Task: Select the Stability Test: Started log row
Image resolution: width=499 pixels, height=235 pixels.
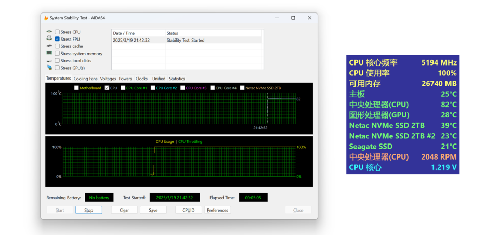Action: click(x=186, y=40)
